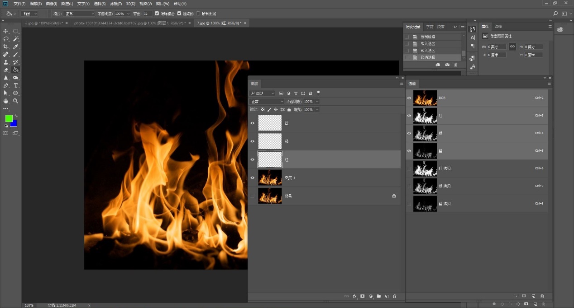Show the 红 拷贝 channel visibility
The image size is (574, 308).
(409, 168)
